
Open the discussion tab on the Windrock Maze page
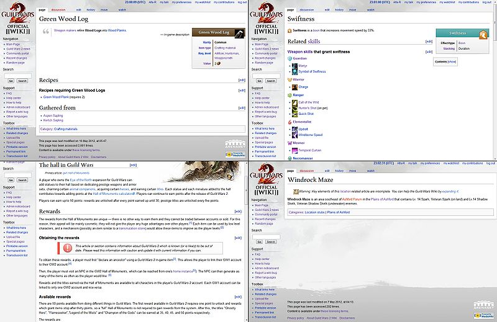[306, 171]
